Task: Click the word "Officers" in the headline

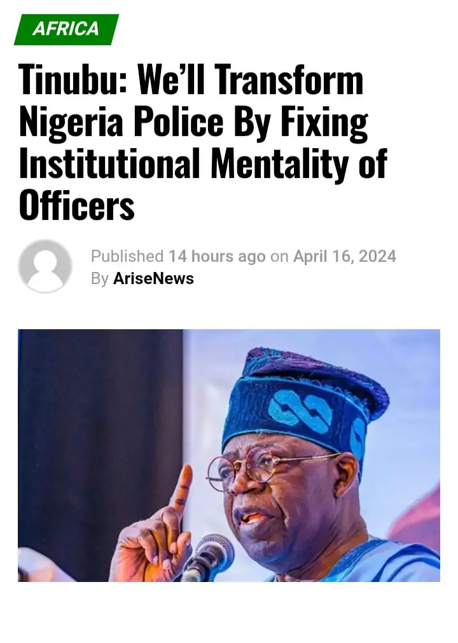Action: [77, 205]
